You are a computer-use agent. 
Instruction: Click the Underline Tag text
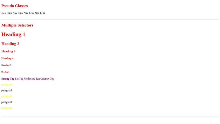(x=32, y=79)
